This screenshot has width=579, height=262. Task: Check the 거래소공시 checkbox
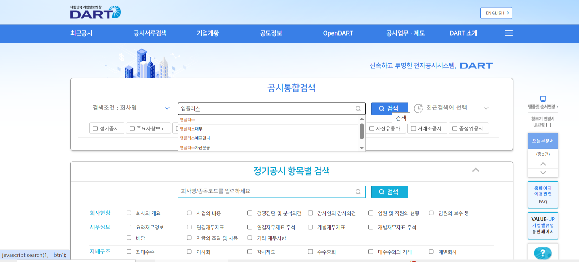(413, 128)
